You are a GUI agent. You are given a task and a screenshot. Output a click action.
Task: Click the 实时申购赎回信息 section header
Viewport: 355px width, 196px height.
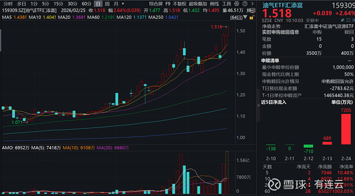[x=280, y=32]
